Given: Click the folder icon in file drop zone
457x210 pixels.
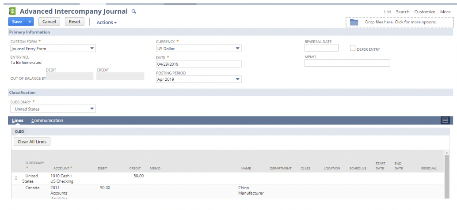Looking at the screenshot, I should (354, 22).
